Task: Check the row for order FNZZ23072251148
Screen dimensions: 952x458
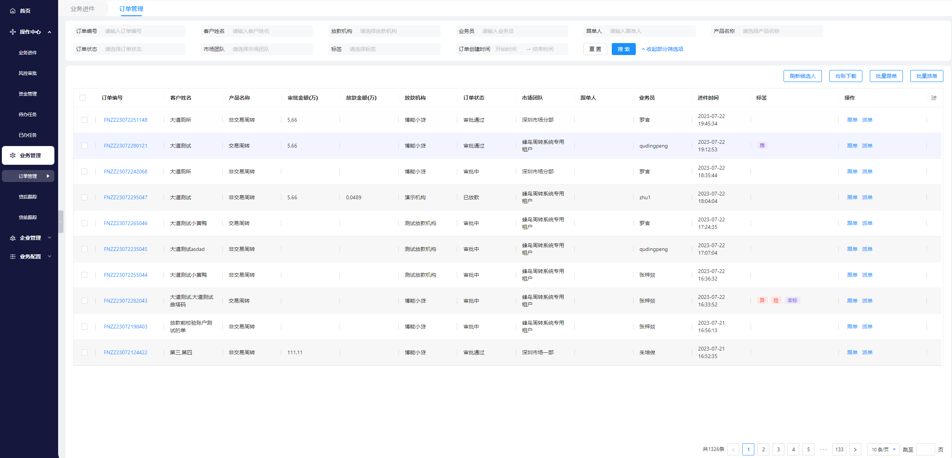Action: click(x=84, y=120)
